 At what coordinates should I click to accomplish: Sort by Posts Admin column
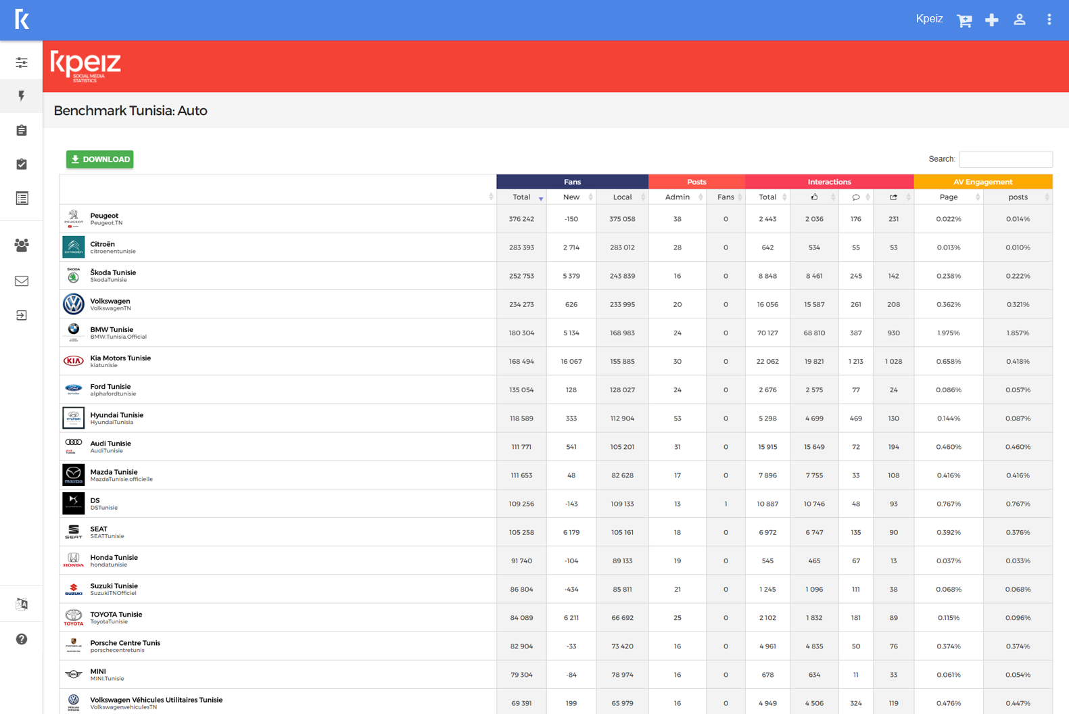click(x=678, y=197)
